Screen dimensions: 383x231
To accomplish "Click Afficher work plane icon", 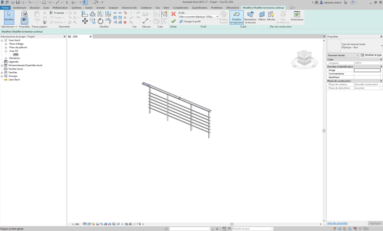I will (x=271, y=16).
